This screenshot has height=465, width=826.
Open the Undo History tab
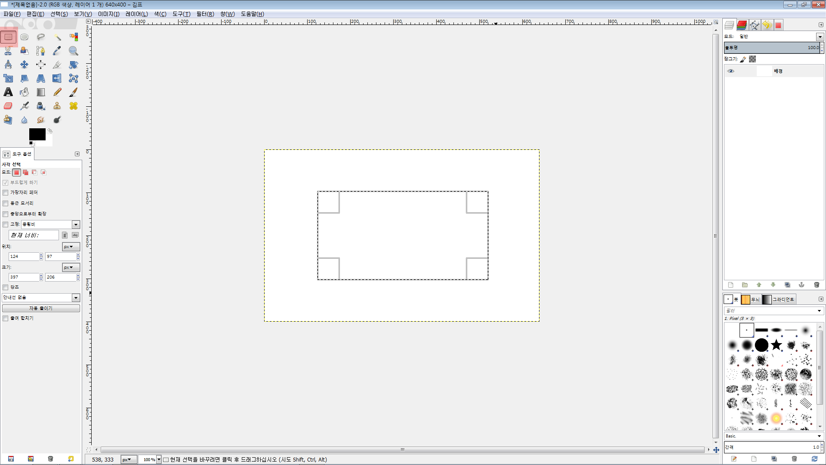(767, 25)
